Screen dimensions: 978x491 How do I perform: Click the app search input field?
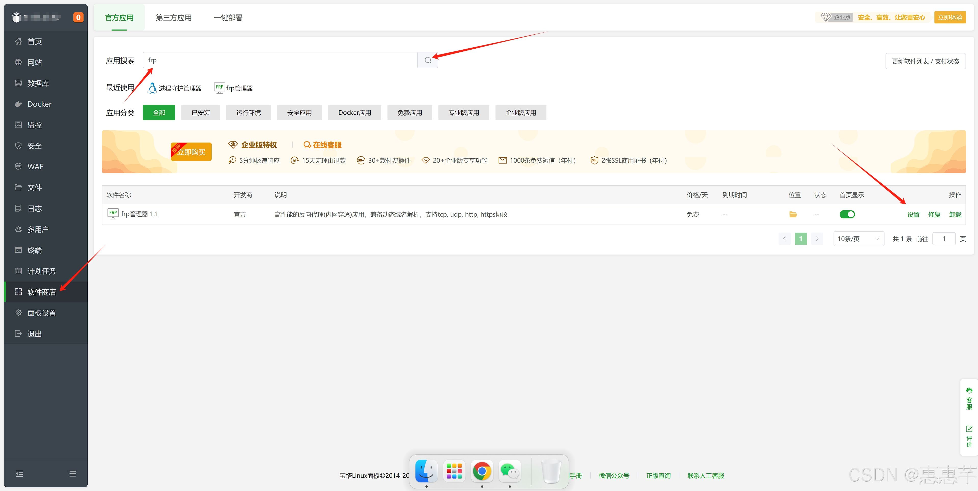(280, 60)
